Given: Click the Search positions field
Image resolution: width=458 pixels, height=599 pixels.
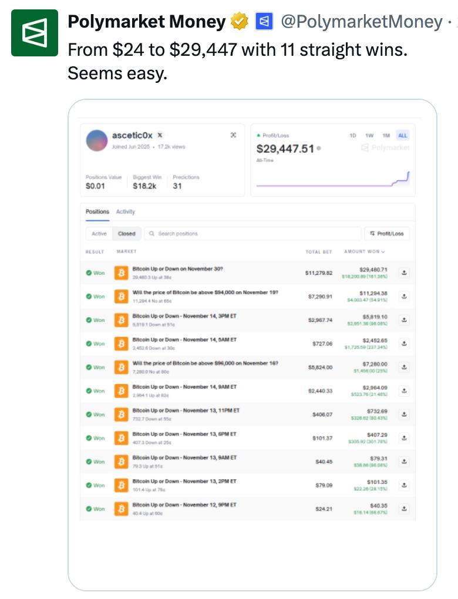Looking at the screenshot, I should coord(252,234).
